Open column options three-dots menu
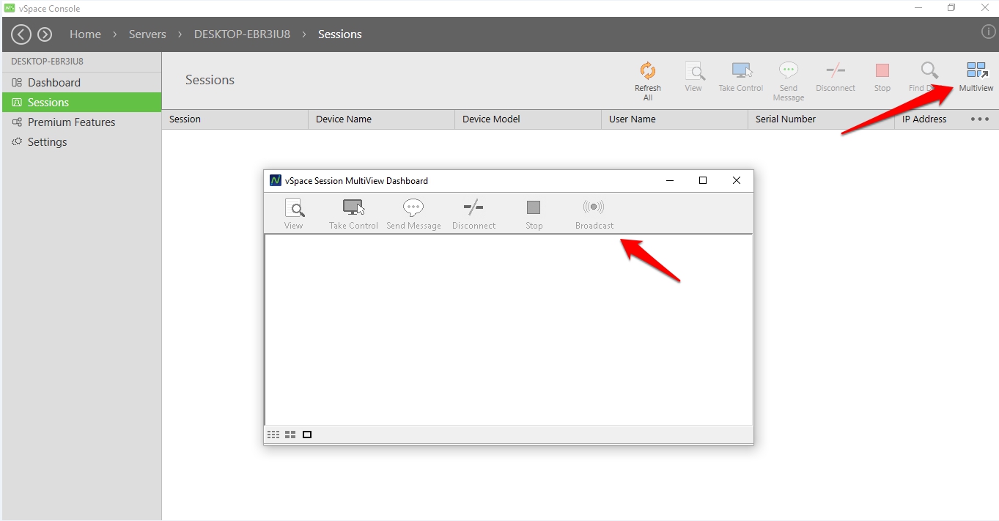 (x=980, y=119)
